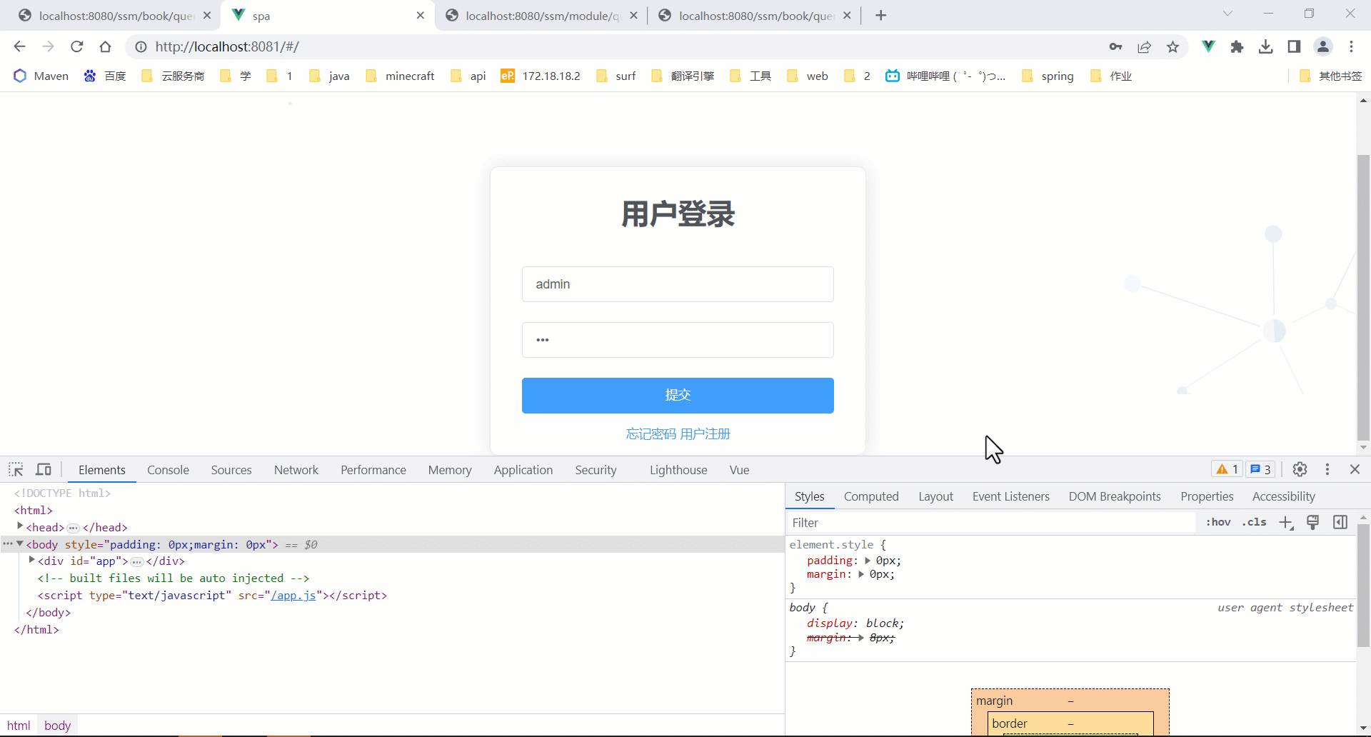
Task: Select html in the DOM breadcrumb
Action: click(19, 726)
